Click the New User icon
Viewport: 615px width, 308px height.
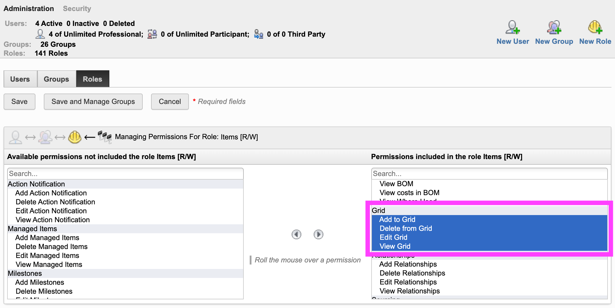point(512,27)
